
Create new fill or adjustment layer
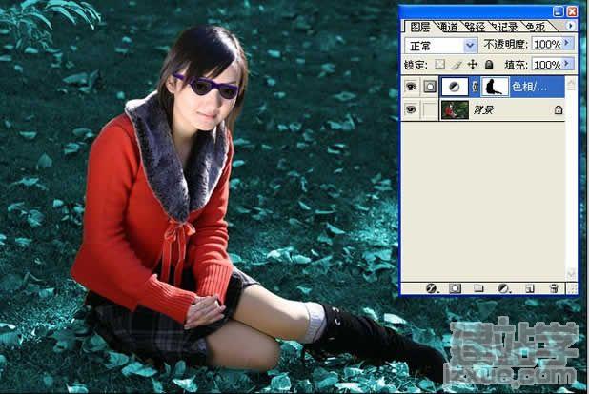(503, 288)
